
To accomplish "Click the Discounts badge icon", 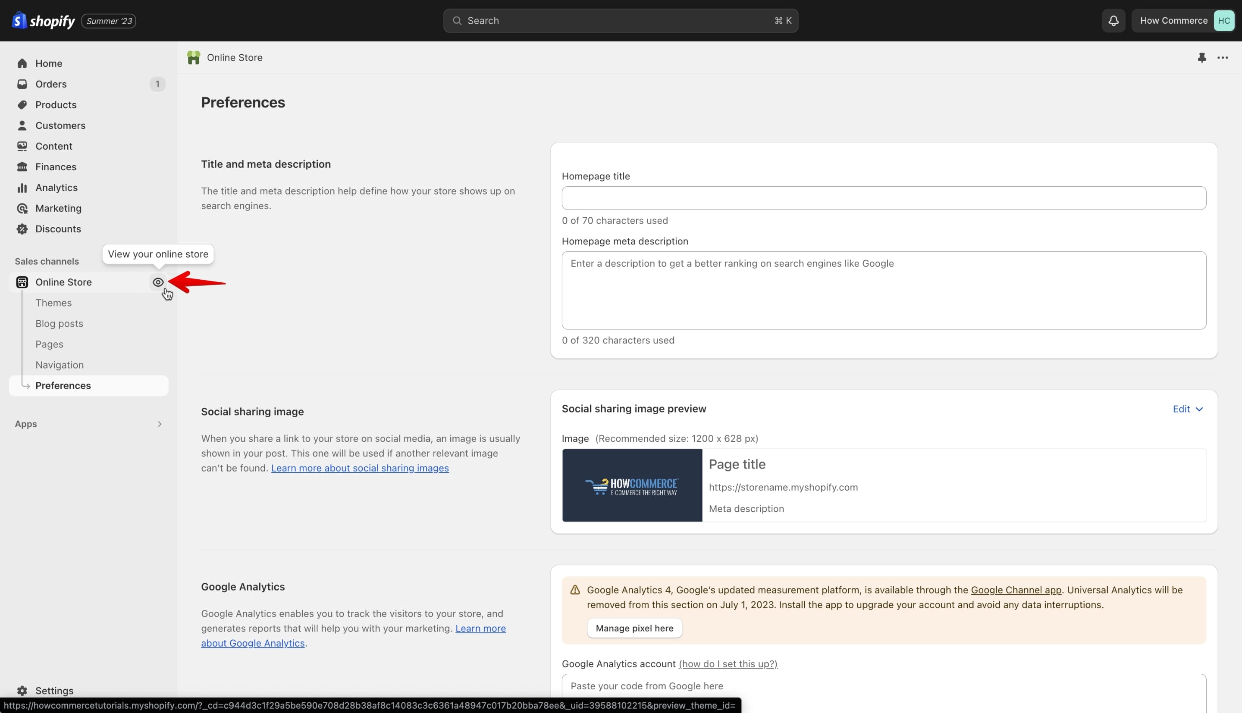I will [x=22, y=229].
